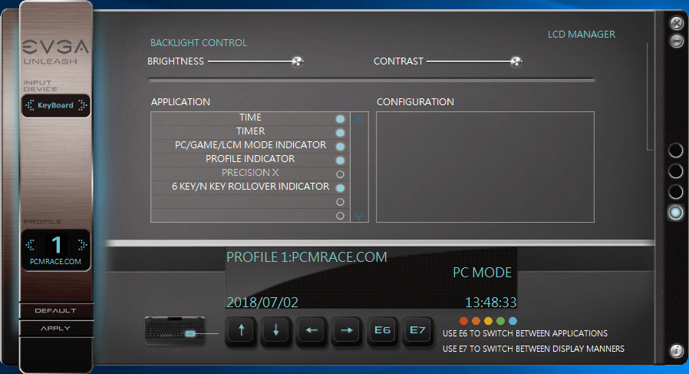The width and height of the screenshot is (689, 374).
Task: Select PC/GAME/LCM MODE INDICATOR row
Action: [250, 146]
